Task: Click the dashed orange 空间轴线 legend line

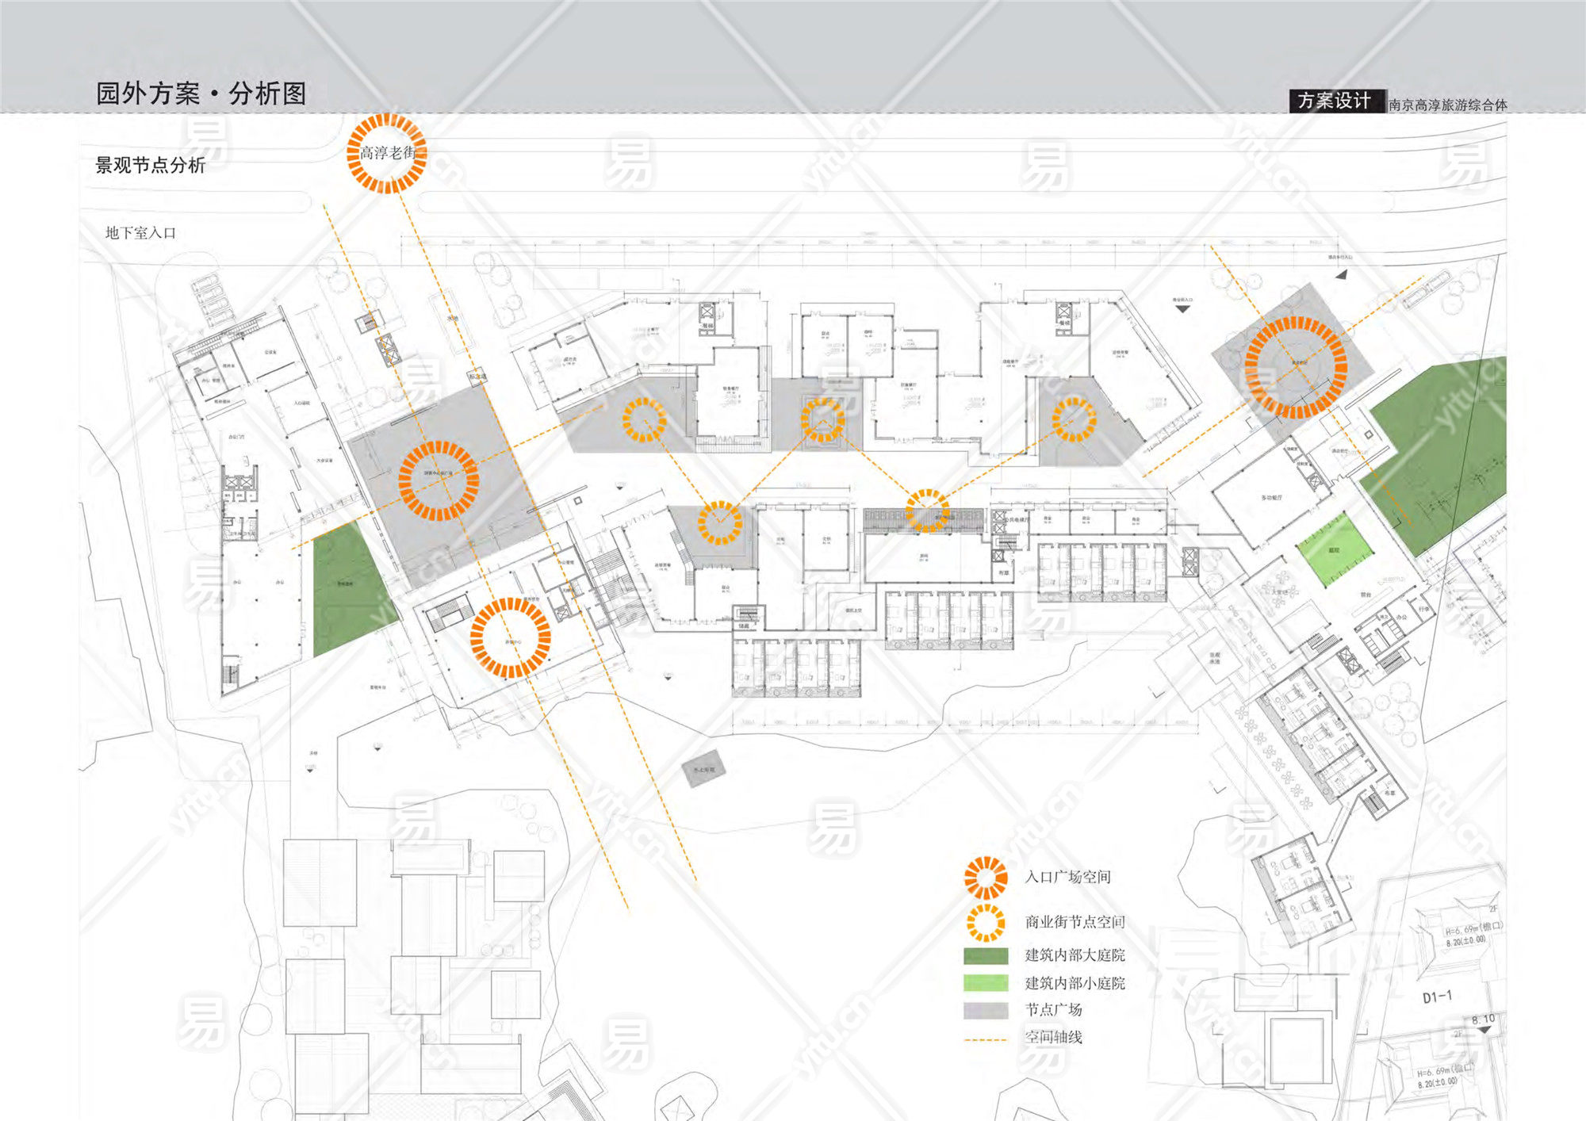Action: [986, 1039]
